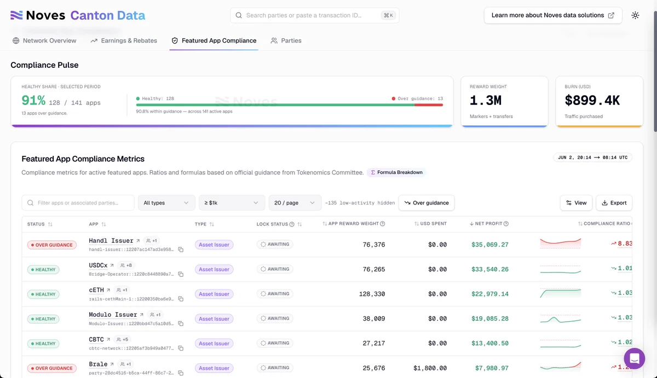The height and width of the screenshot is (378, 657).
Task: Click Awaiting lock status for CBTC
Action: pos(275,343)
